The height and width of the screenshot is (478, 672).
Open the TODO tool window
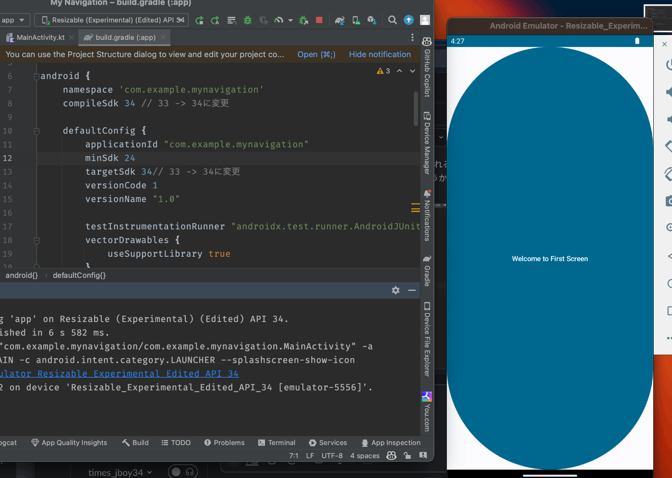click(176, 443)
